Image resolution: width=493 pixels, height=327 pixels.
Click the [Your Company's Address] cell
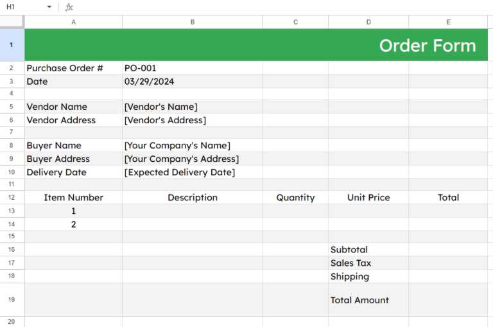192,159
